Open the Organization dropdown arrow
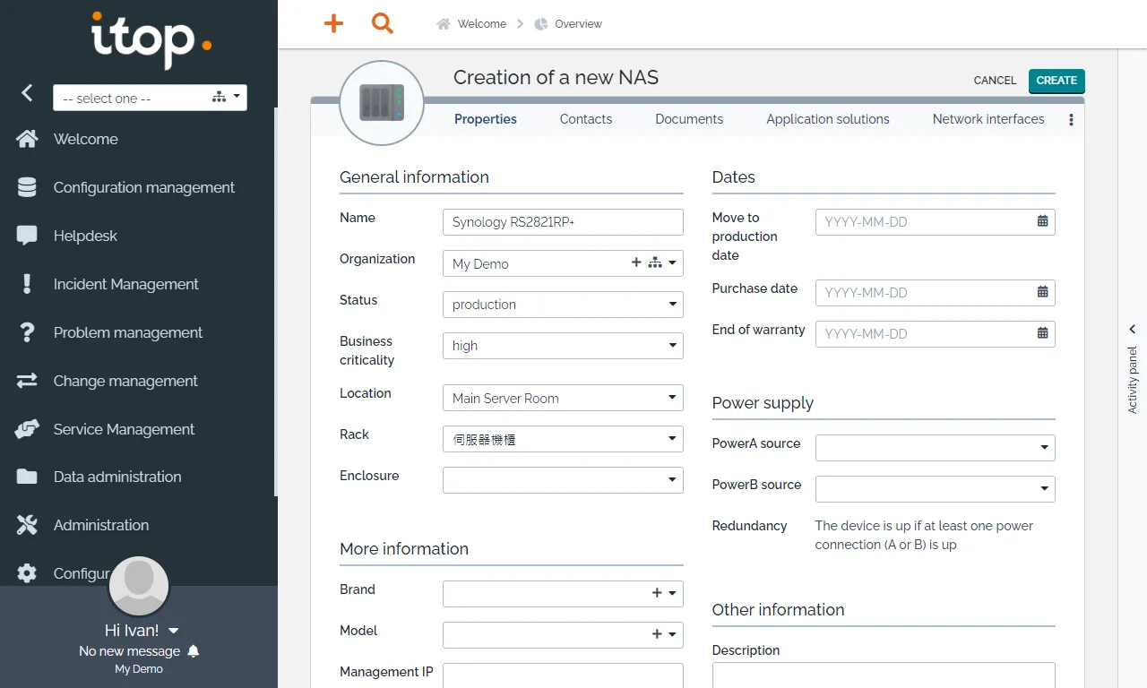The width and height of the screenshot is (1147, 688). pos(673,263)
